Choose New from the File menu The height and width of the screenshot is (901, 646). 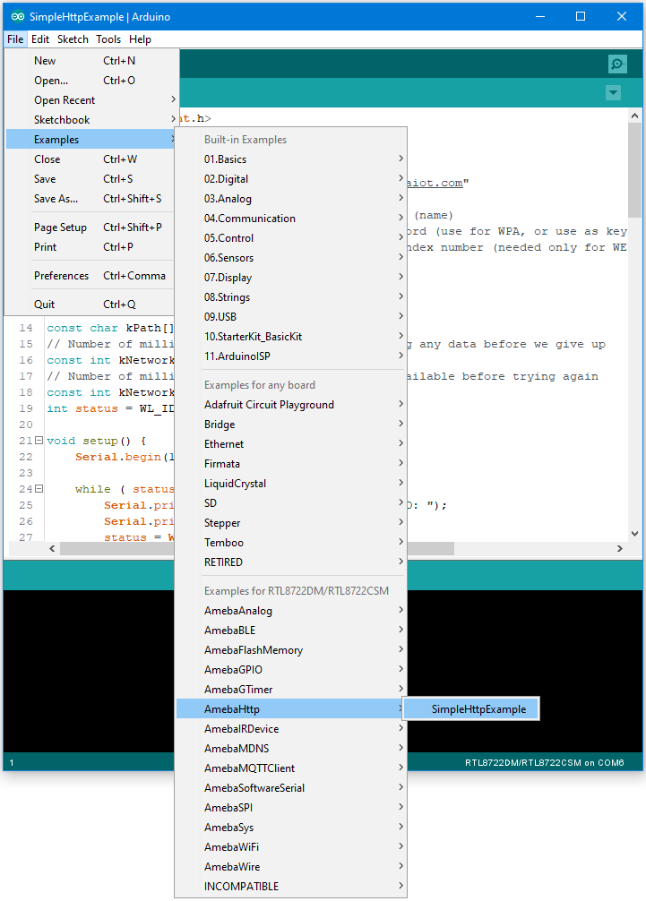[x=91, y=61]
